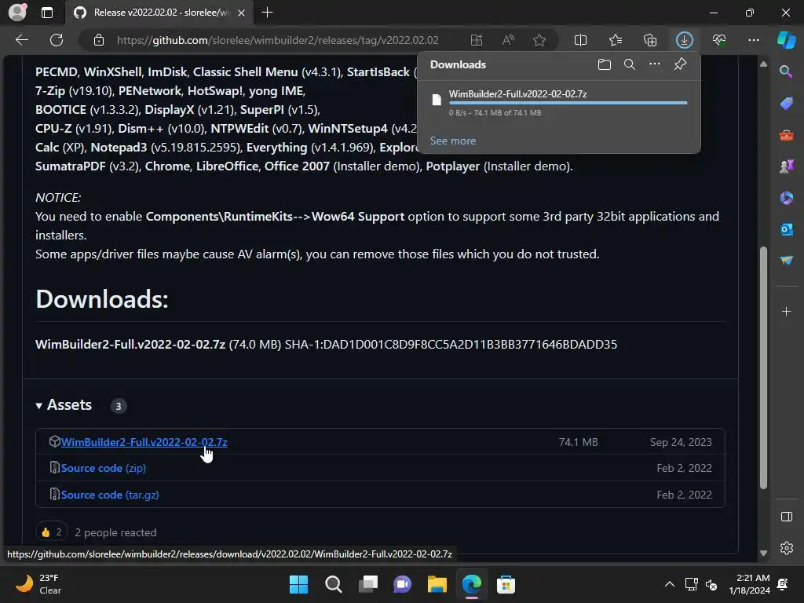Download WimBuilder2-Full.v2022-02-02.7z asset

click(x=144, y=442)
